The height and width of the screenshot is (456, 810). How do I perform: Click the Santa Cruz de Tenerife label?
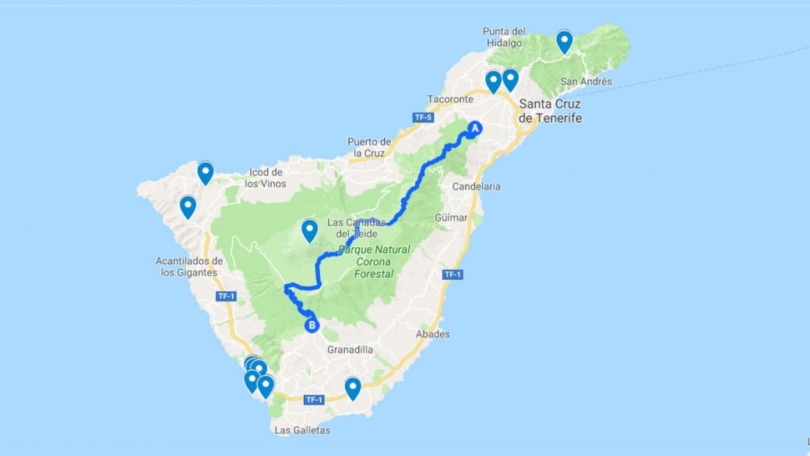550,111
